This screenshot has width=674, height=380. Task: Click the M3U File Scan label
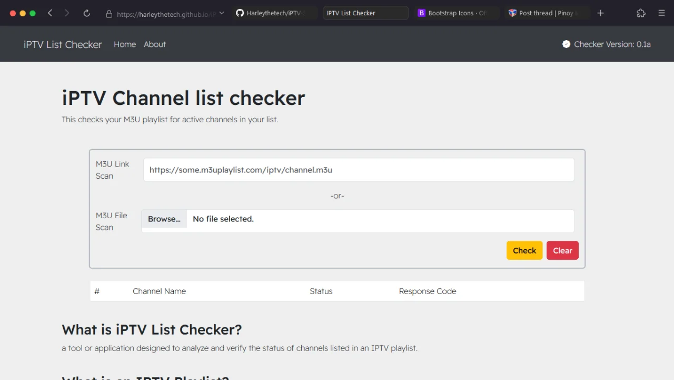[112, 221]
